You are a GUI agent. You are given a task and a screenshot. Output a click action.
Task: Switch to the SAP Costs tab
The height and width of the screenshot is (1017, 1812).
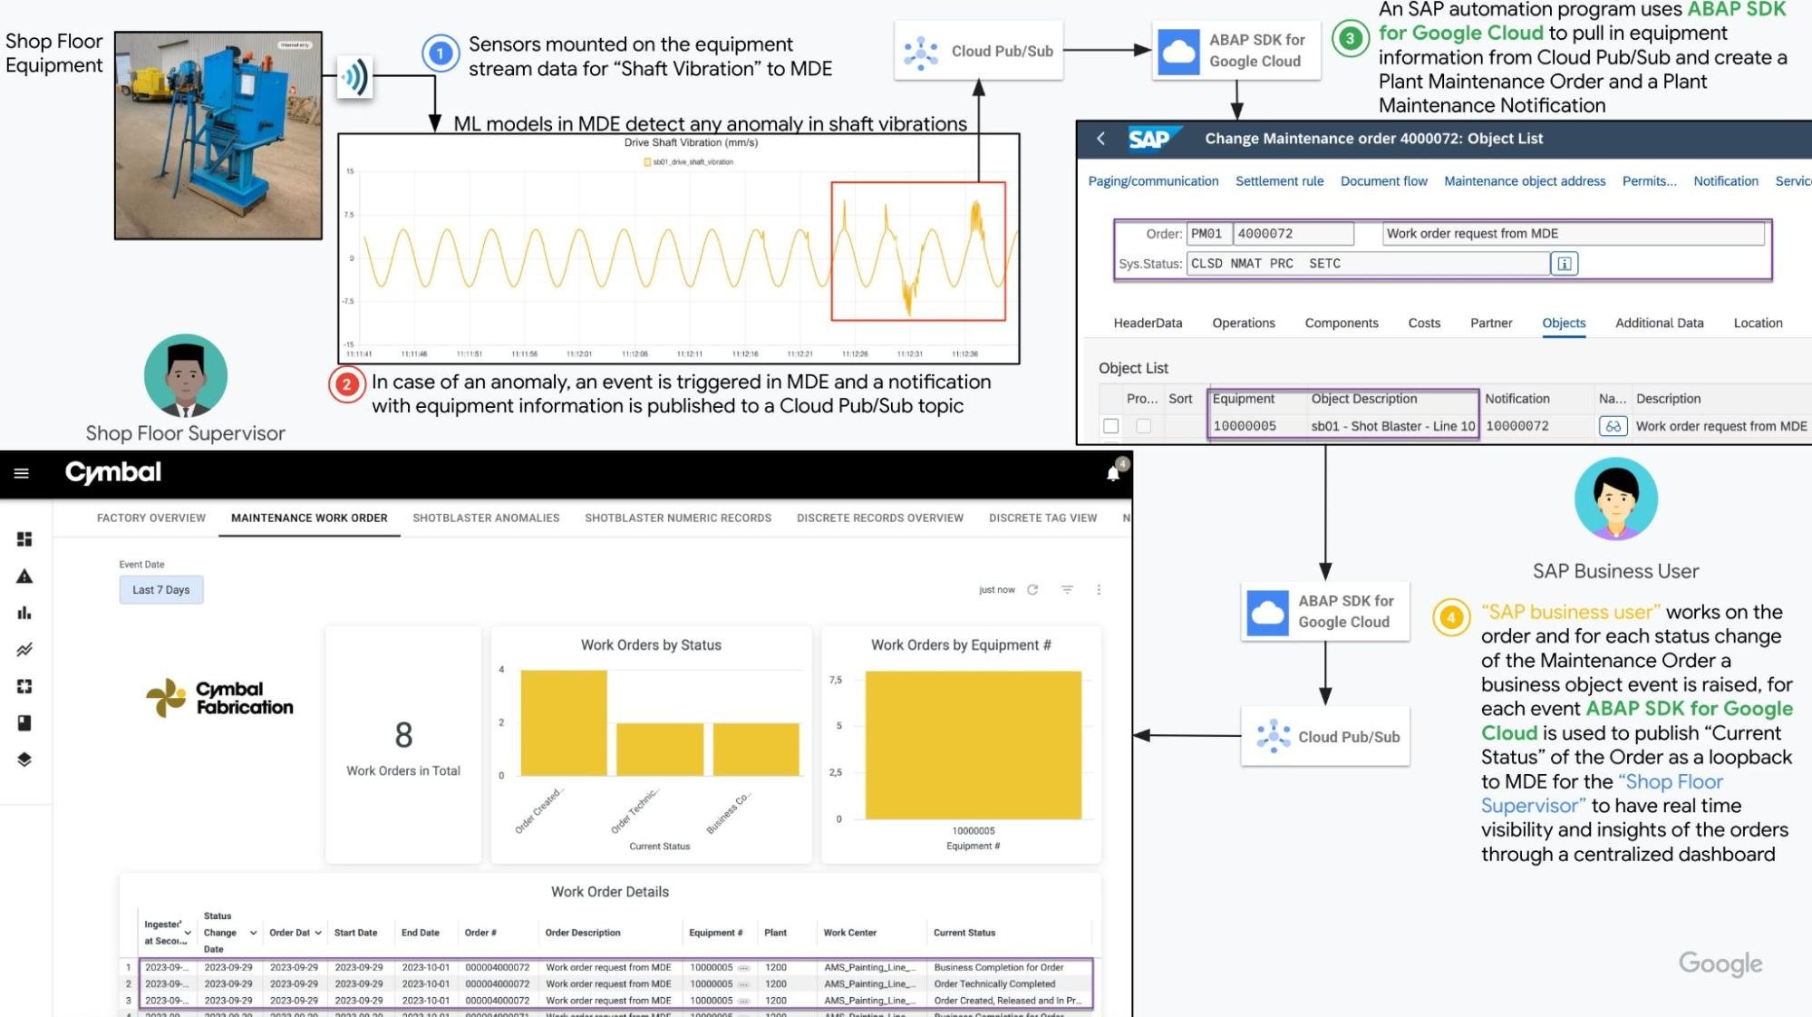coord(1424,324)
